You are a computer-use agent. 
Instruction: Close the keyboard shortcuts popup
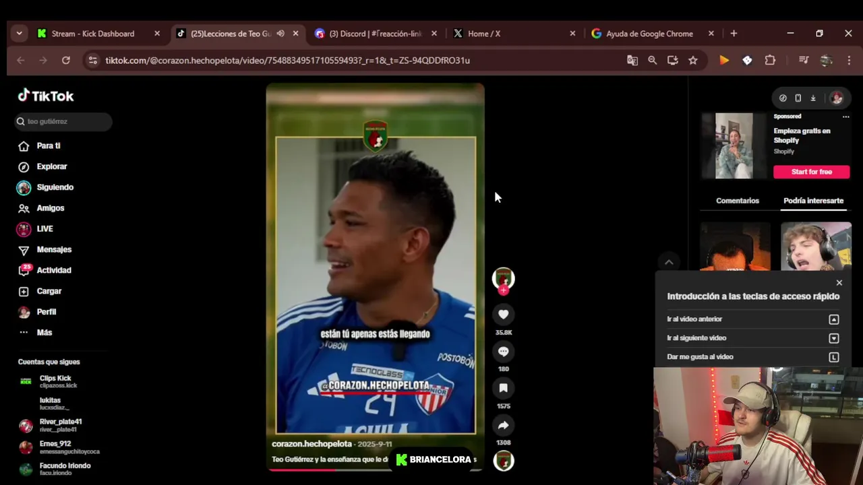(x=839, y=283)
